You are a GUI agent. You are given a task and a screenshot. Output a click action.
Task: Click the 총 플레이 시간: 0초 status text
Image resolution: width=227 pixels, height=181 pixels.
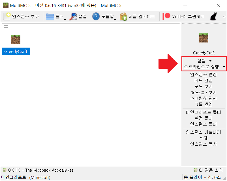202,177
